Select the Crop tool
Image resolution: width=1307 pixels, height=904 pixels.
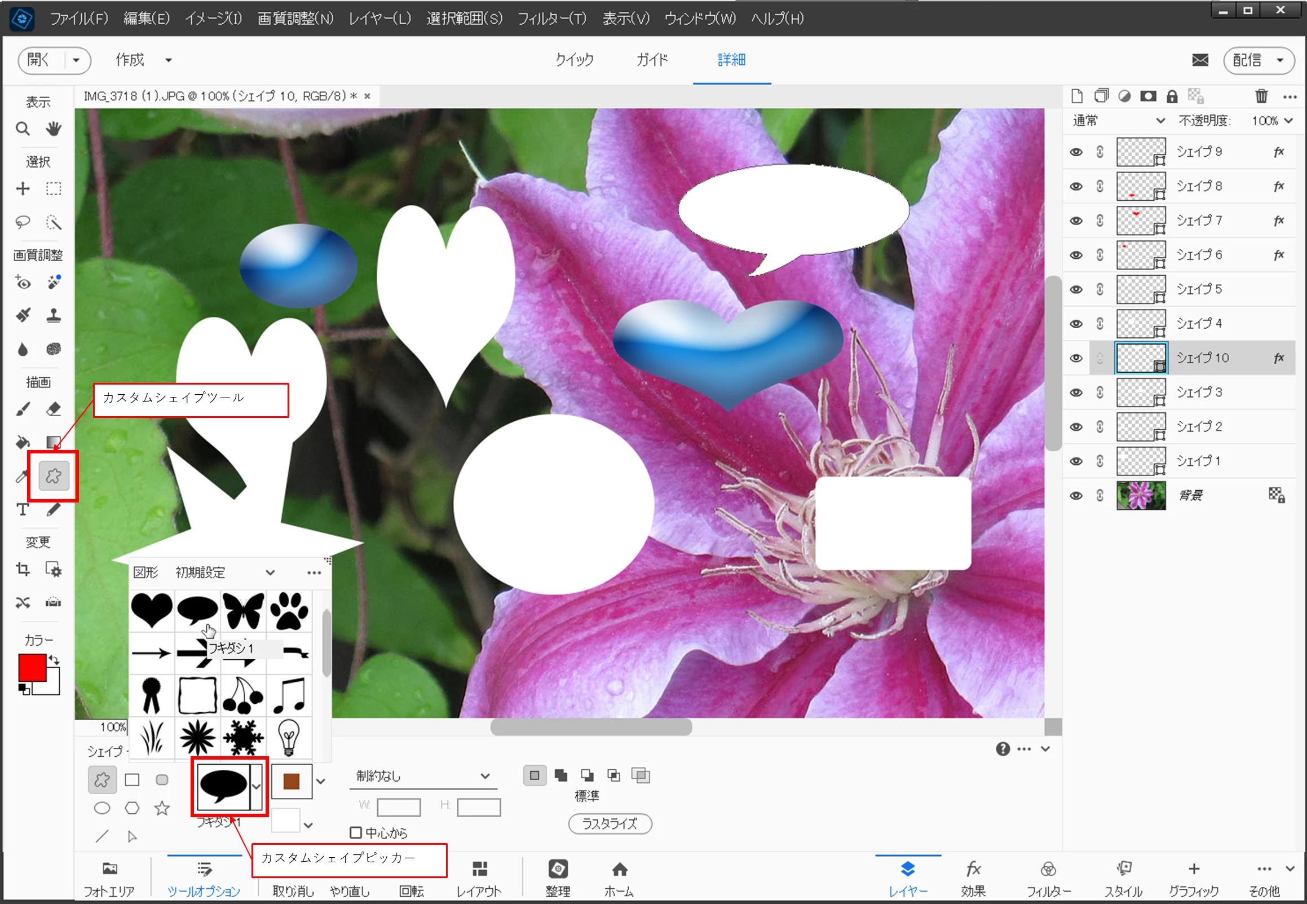click(23, 569)
